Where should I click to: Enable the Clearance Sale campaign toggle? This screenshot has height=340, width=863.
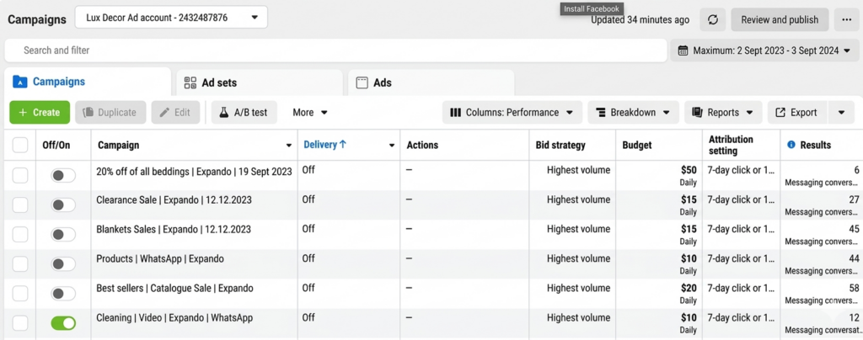[63, 205]
